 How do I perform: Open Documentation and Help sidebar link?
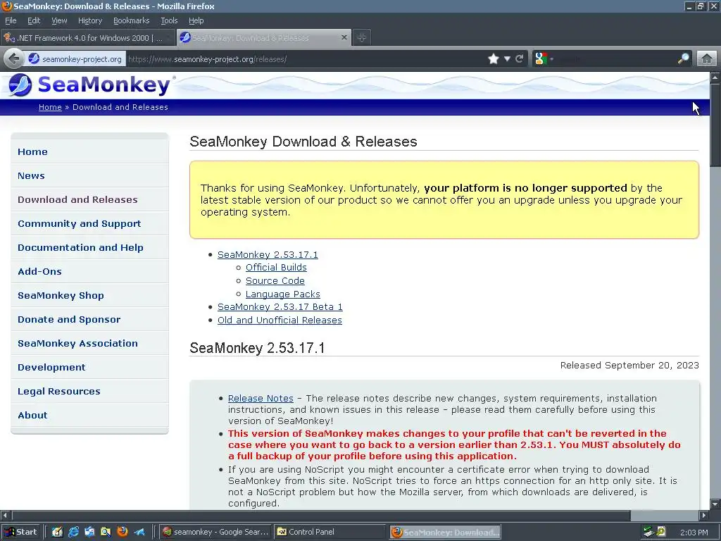point(80,247)
